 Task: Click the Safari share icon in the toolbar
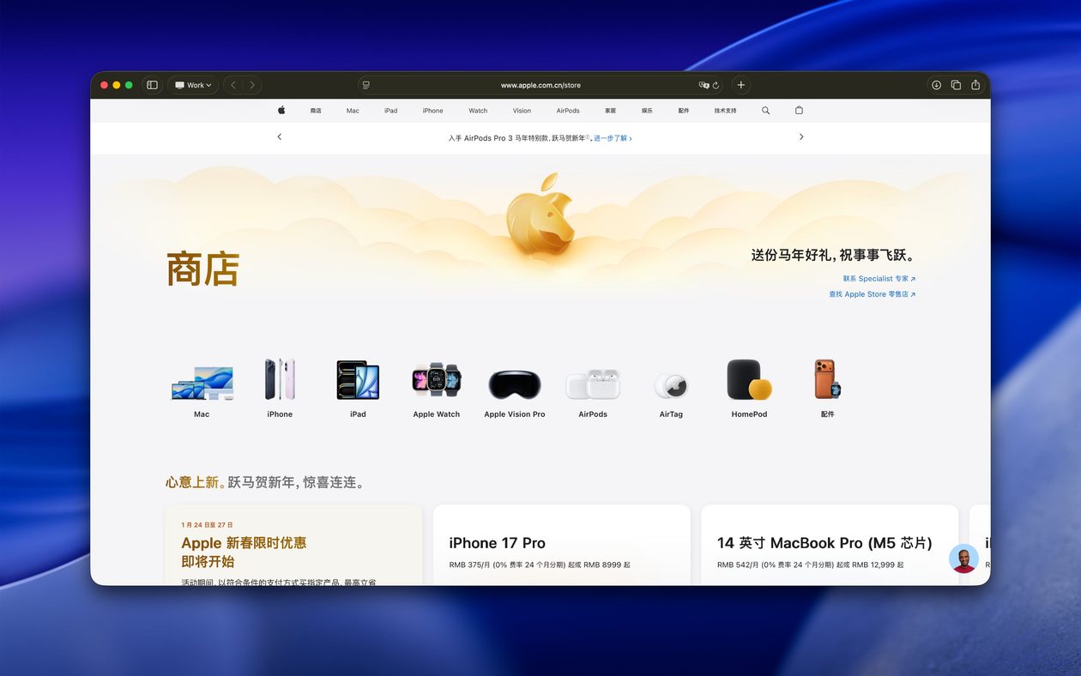pyautogui.click(x=975, y=85)
